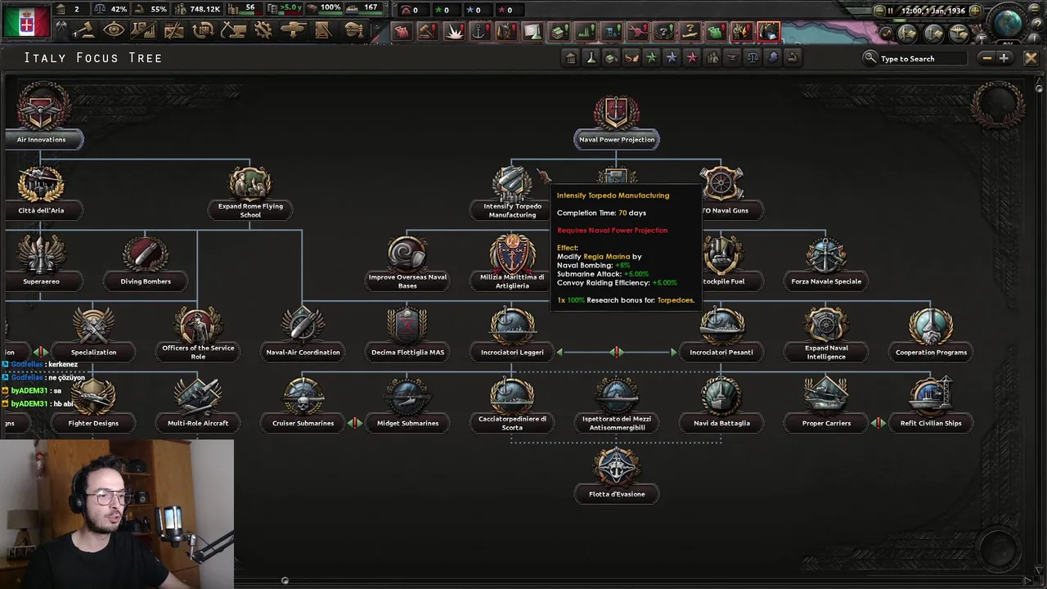
Task: Toggle the political building focus filter
Action: point(571,57)
